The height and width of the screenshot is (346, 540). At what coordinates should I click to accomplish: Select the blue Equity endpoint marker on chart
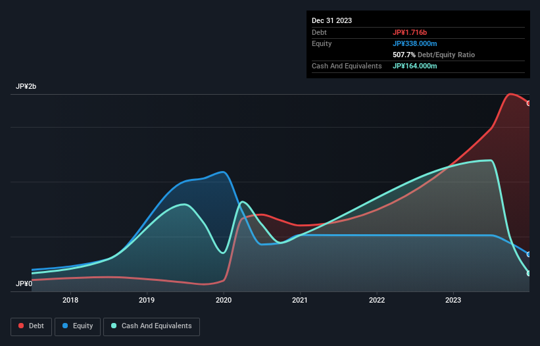[x=529, y=255]
